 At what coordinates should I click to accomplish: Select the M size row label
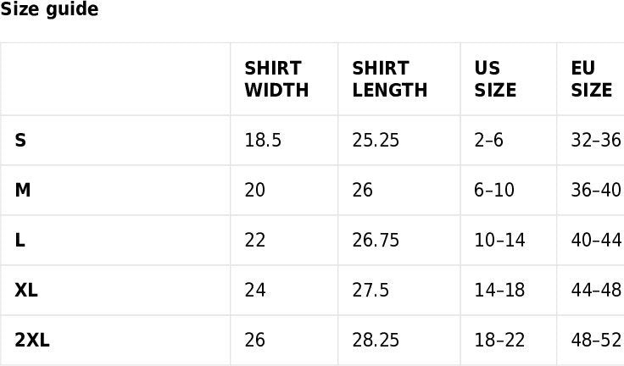[23, 190]
